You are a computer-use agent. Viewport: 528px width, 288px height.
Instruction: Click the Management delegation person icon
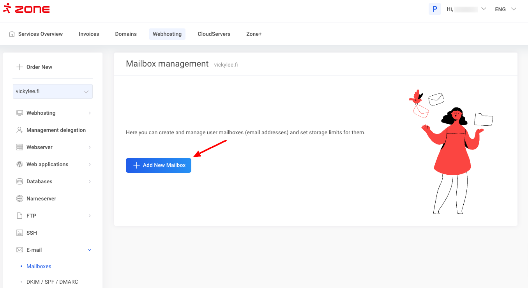pyautogui.click(x=19, y=130)
